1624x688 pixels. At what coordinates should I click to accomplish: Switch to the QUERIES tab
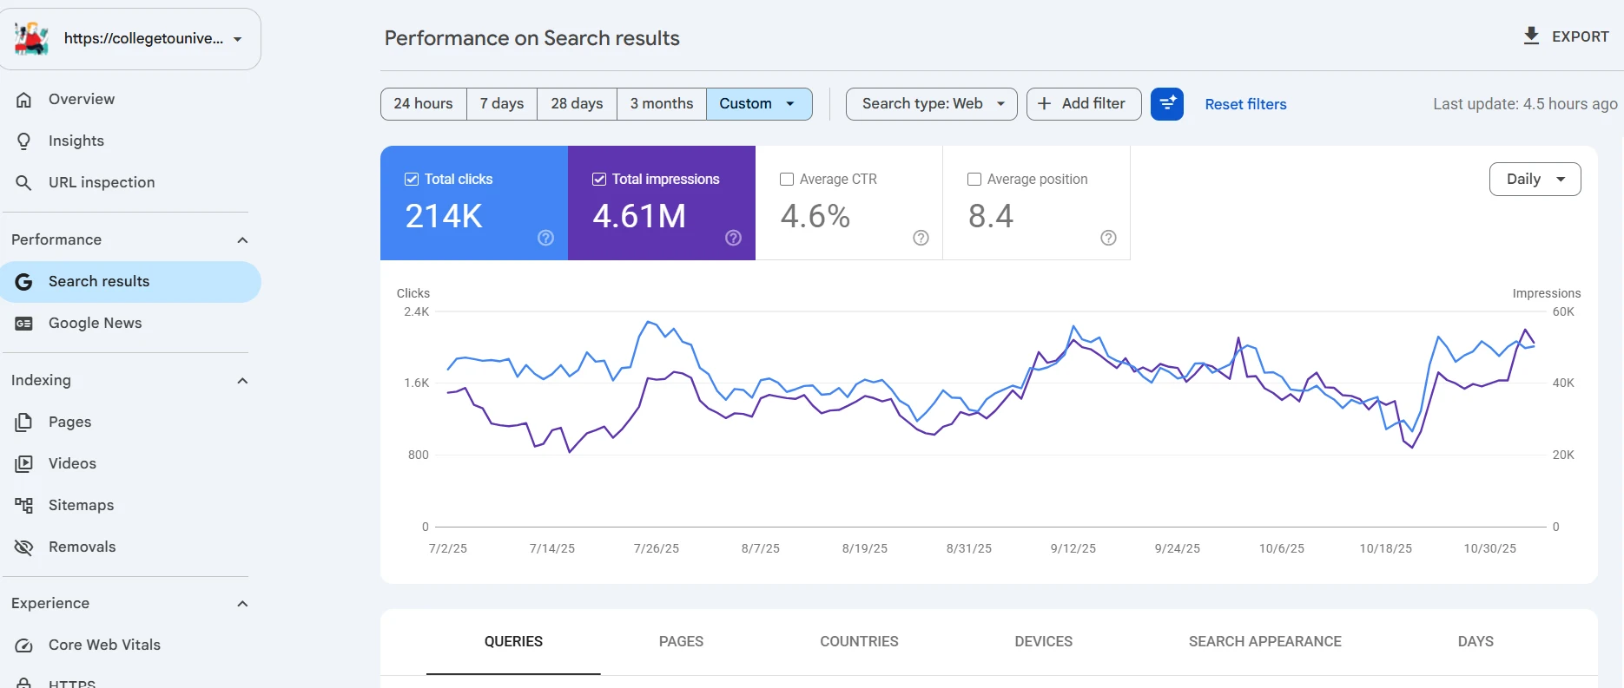tap(513, 642)
